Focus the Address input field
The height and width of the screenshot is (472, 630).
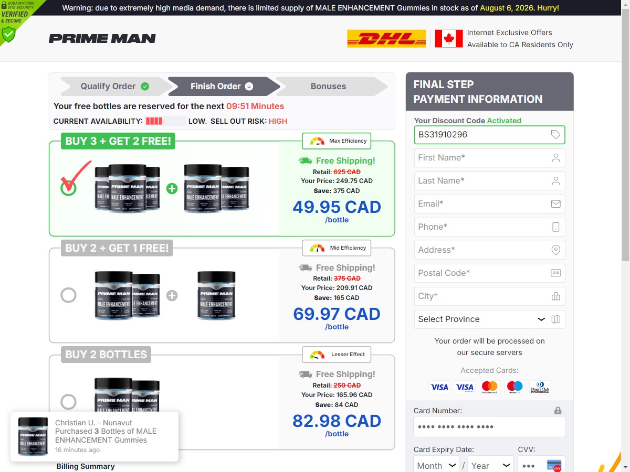[x=489, y=250]
